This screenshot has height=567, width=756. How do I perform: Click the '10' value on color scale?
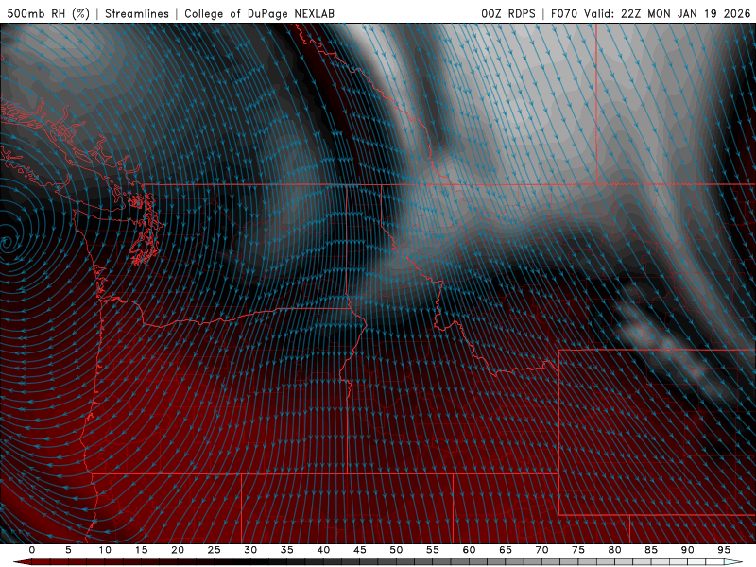tap(105, 550)
